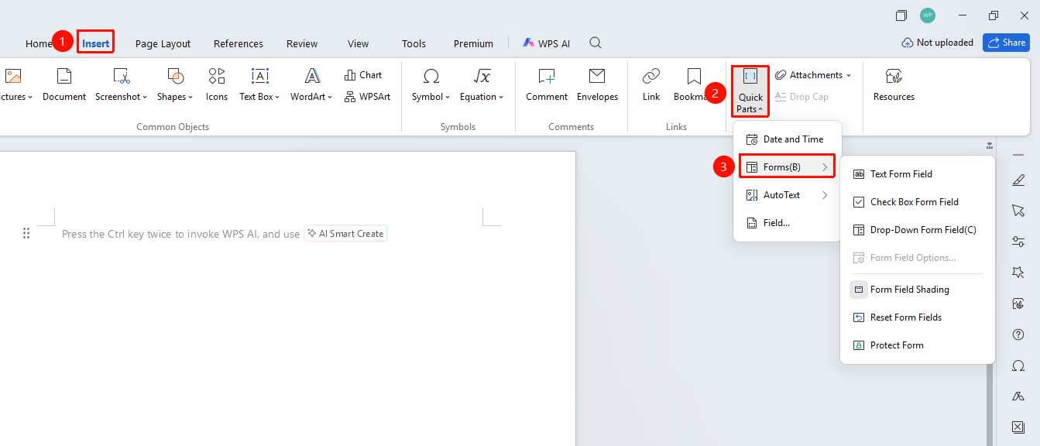Image resolution: width=1040 pixels, height=446 pixels.
Task: Click the dotted paragraph handle beside the text line
Action: pyautogui.click(x=26, y=233)
